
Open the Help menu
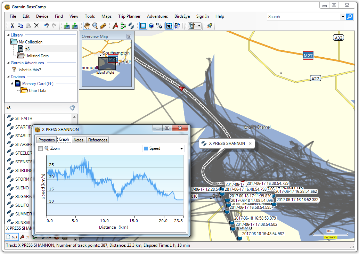(x=220, y=16)
